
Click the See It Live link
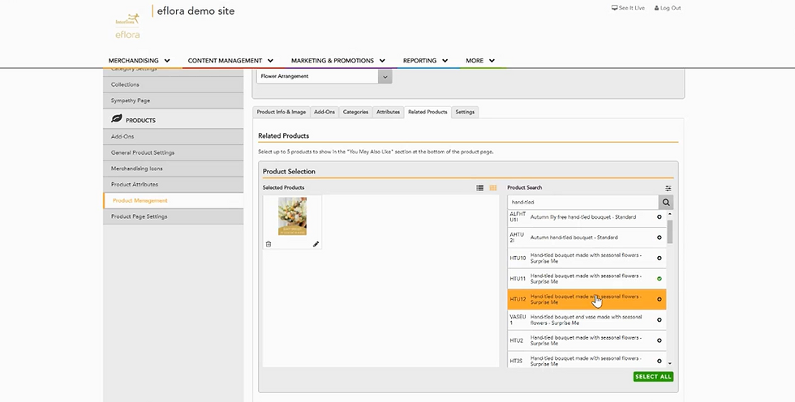pos(628,8)
